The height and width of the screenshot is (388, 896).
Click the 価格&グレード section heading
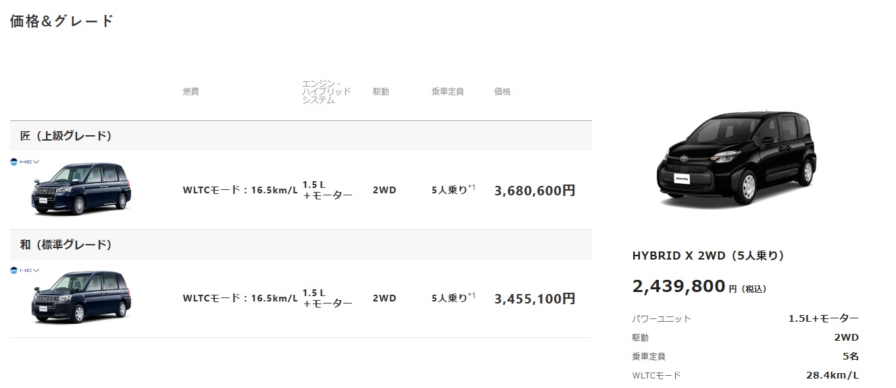pos(61,21)
